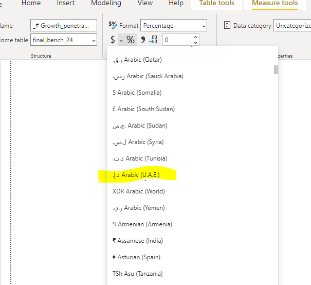
Task: Open the Home table final_bench_24 dropdown
Action: tap(93, 40)
